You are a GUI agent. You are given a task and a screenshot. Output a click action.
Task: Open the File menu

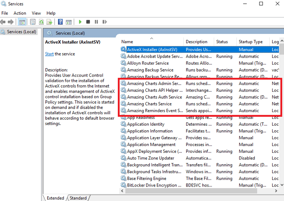pyautogui.click(x=5, y=13)
